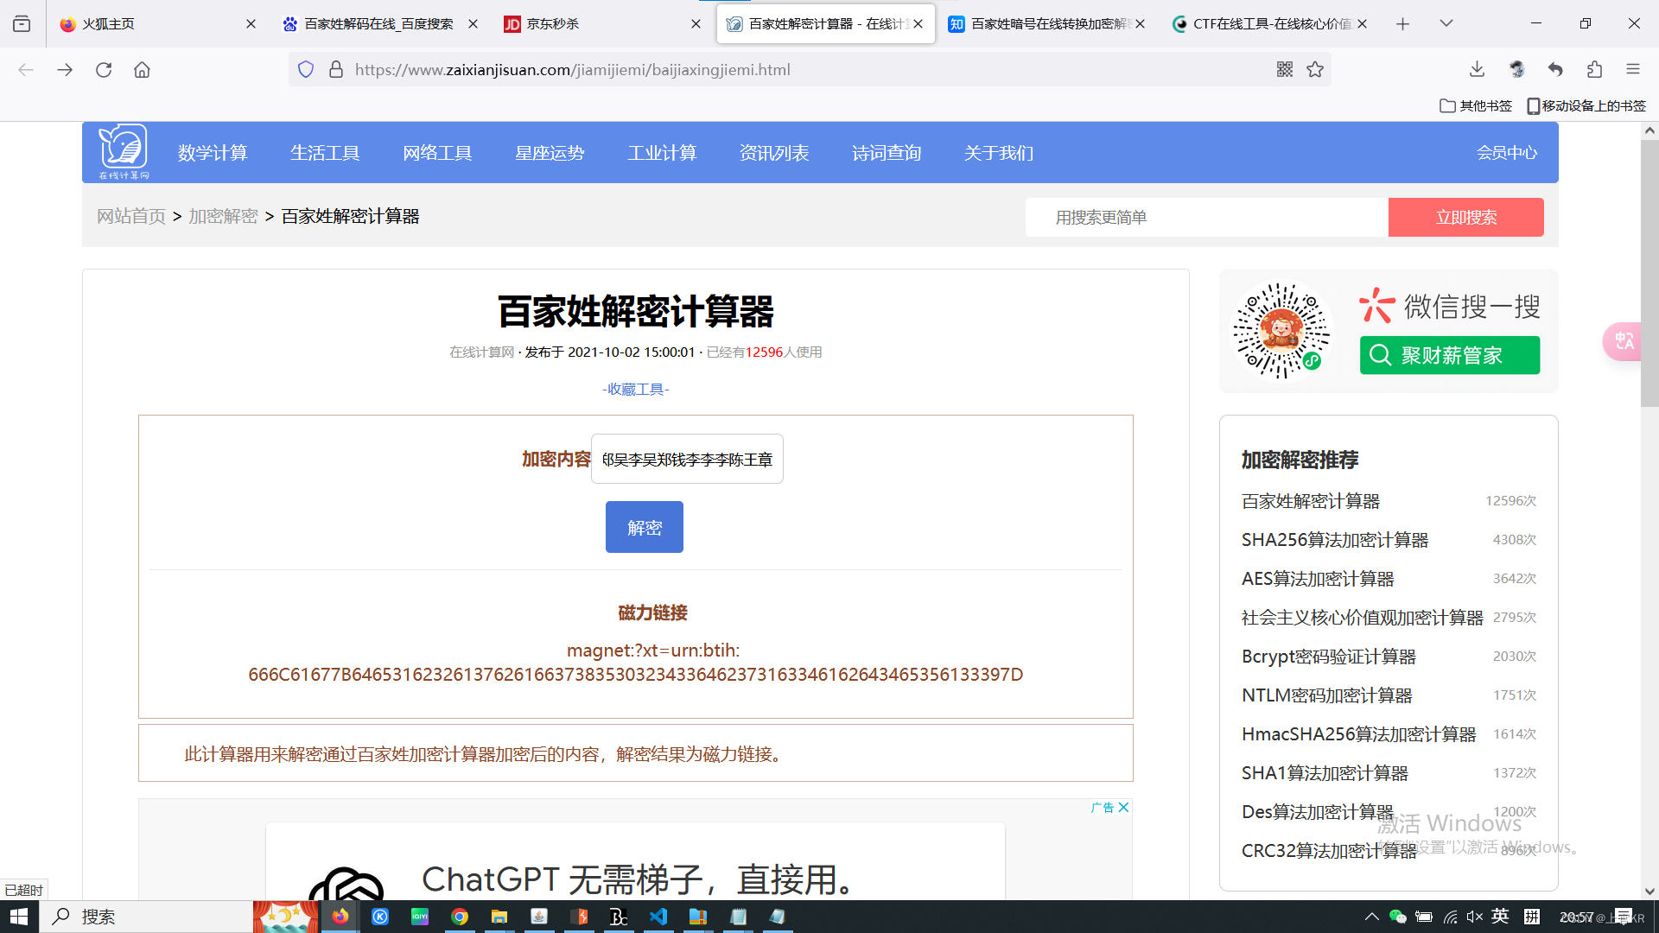Open the Firefox application menu
The width and height of the screenshot is (1659, 933).
[1634, 69]
